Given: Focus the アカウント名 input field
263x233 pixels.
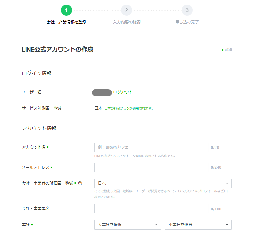Looking at the screenshot, I should (151, 147).
